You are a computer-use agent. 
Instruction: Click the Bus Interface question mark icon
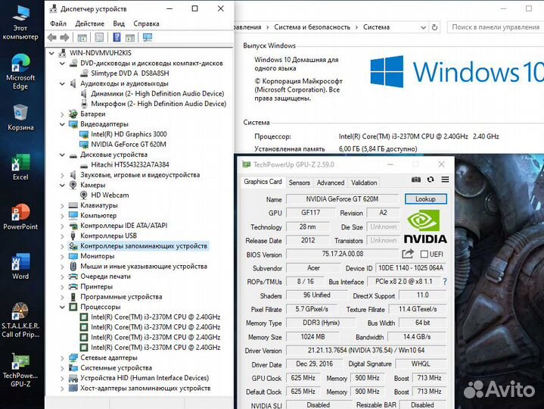445,282
